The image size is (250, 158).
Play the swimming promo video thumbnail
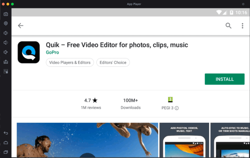point(87,140)
